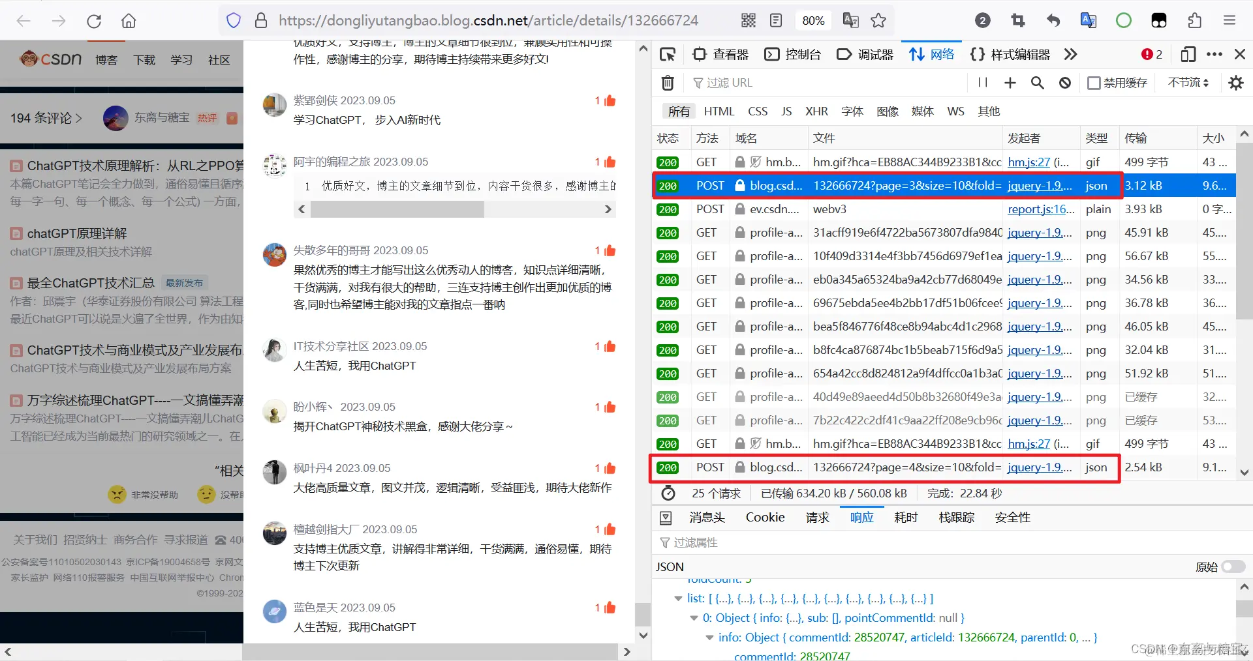Switch JSON response view to 原始 raw mode

[x=1232, y=567]
